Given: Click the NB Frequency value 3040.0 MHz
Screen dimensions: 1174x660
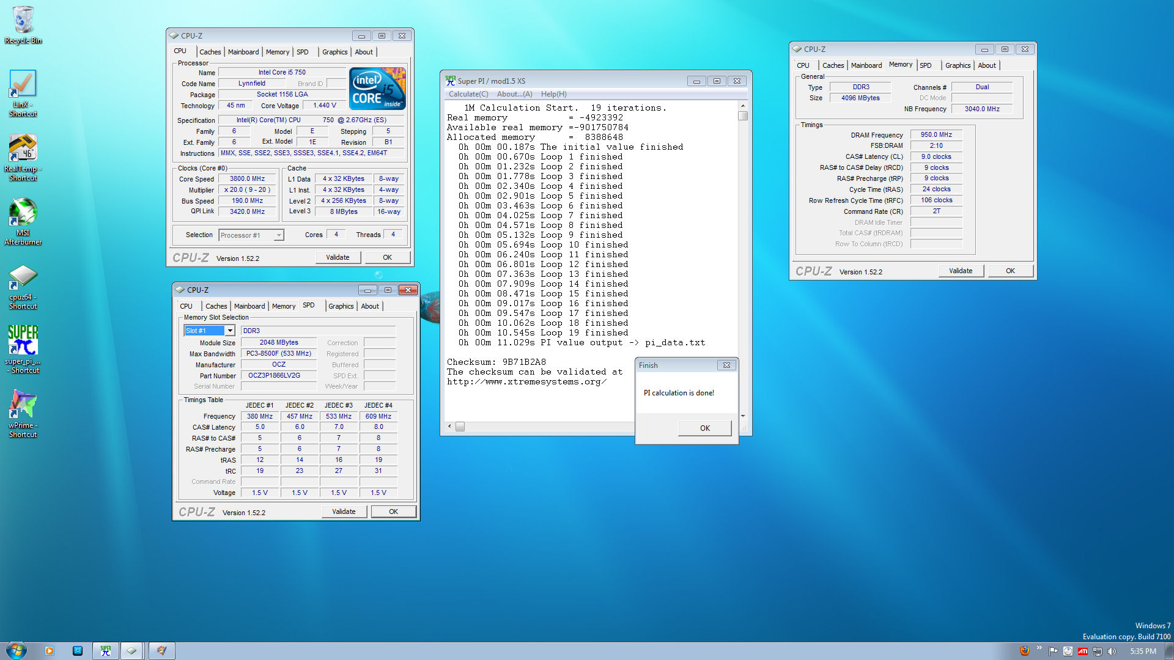Looking at the screenshot, I should pos(982,109).
